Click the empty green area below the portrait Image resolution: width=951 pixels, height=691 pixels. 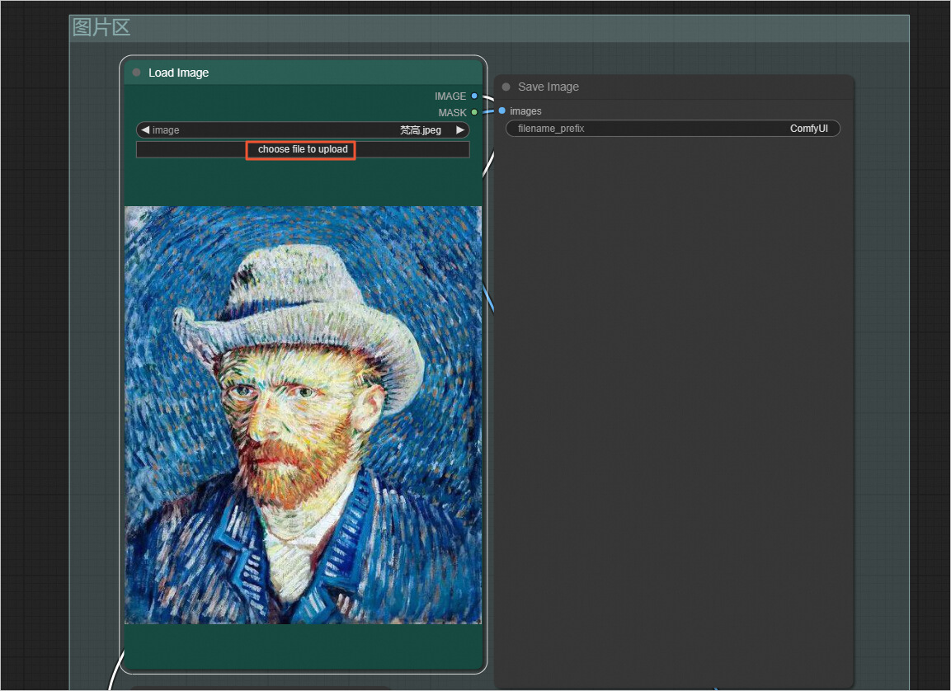click(303, 646)
